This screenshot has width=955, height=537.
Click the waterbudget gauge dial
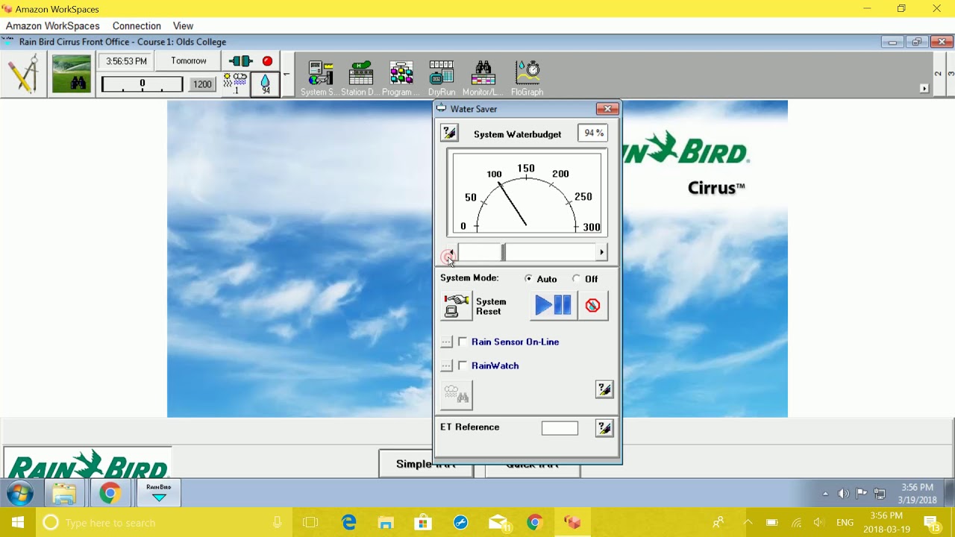coord(527,193)
